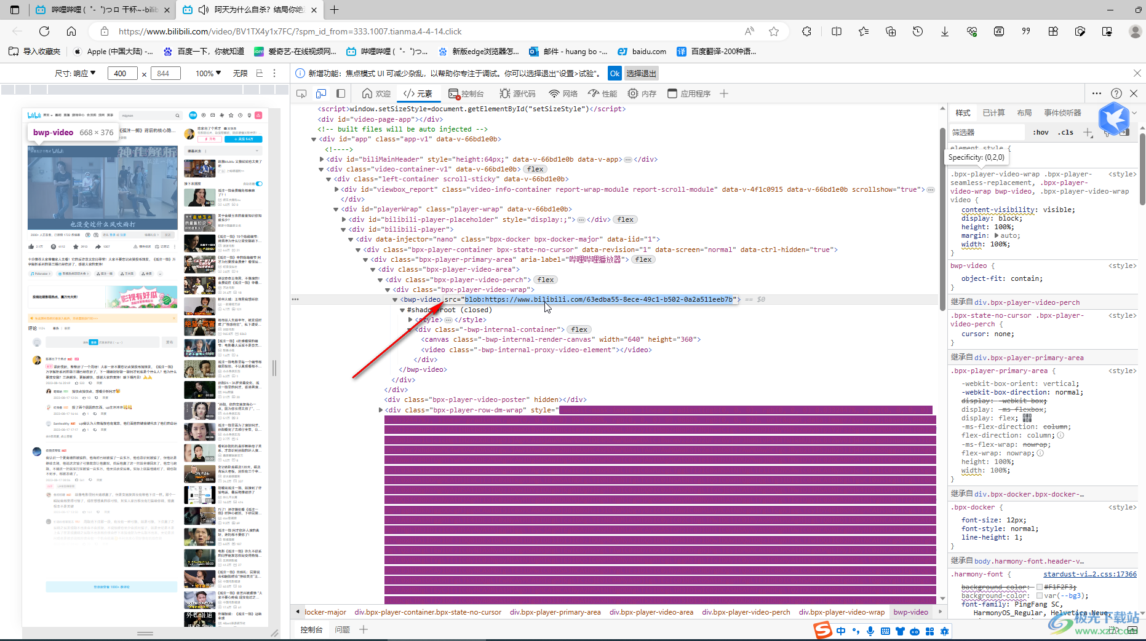
Task: Toggle the device emulation toolbar icon
Action: tap(321, 93)
